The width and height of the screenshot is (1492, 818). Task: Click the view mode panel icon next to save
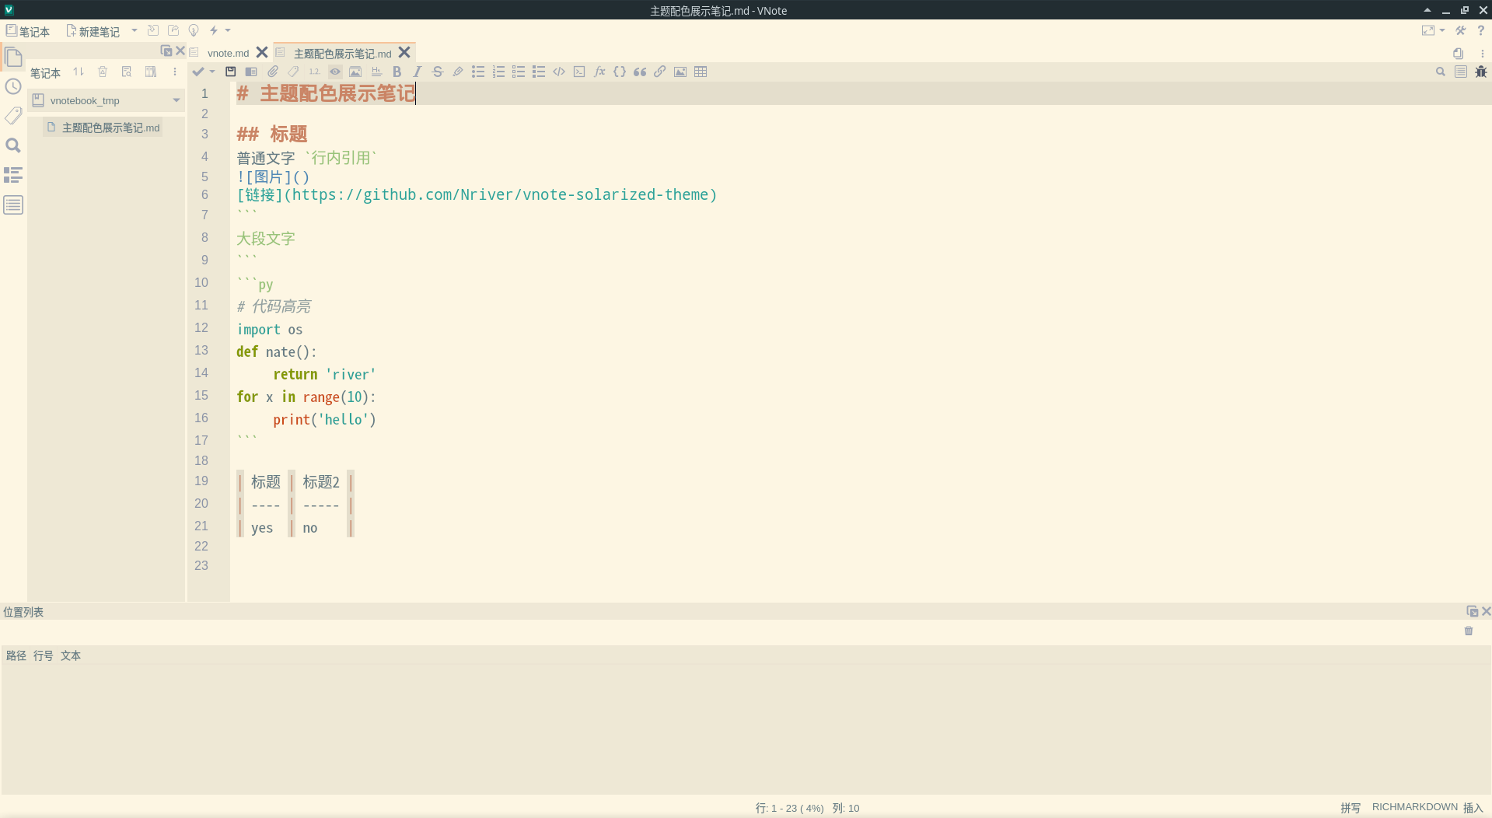click(x=251, y=72)
